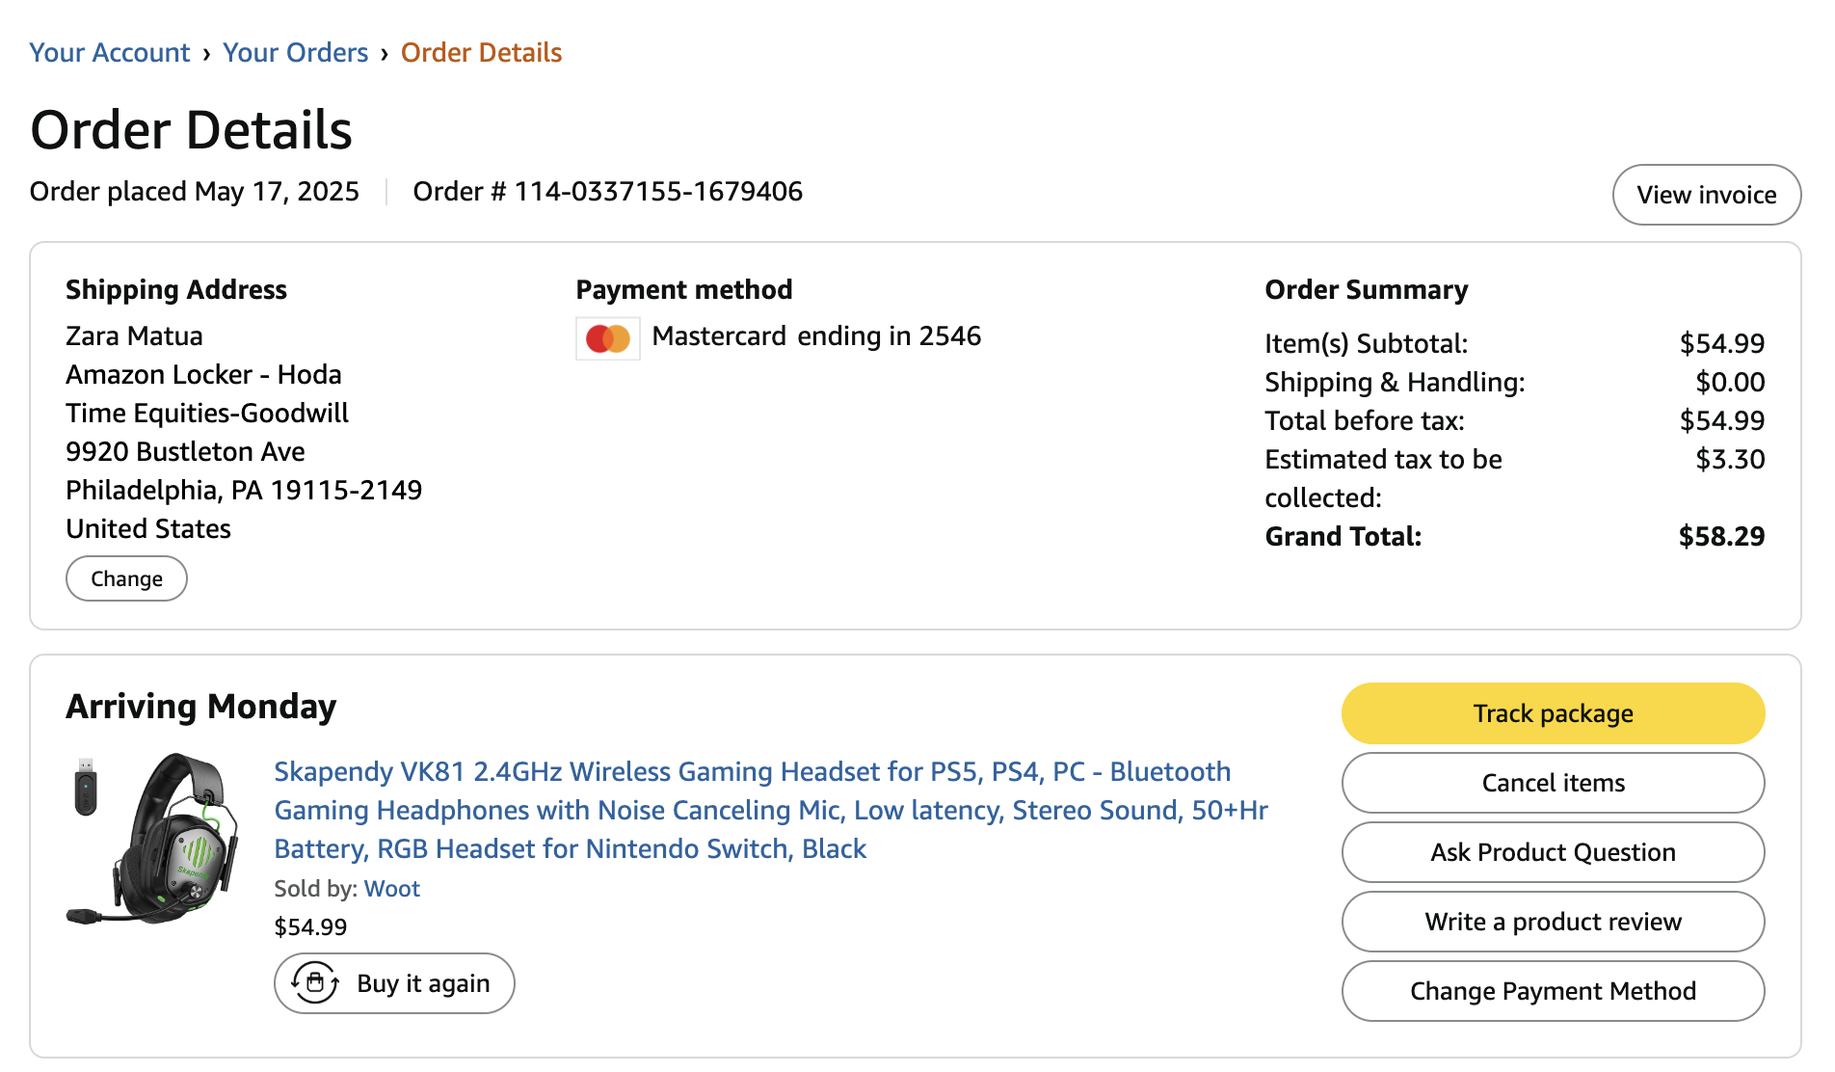Write a product review
1835x1072 pixels.
pyautogui.click(x=1553, y=922)
